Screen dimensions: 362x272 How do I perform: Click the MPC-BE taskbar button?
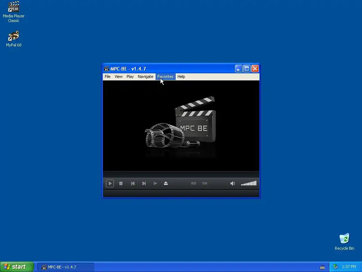(66, 267)
